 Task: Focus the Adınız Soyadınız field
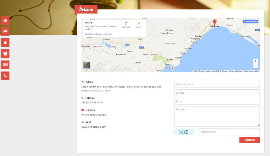point(217,84)
